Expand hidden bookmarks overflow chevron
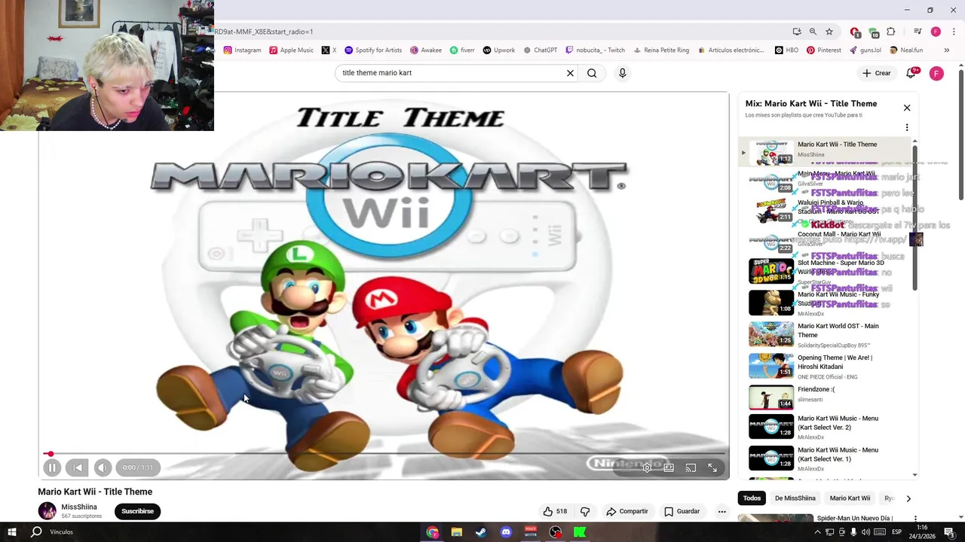Screen dimensions: 965x542 [x=947, y=50]
